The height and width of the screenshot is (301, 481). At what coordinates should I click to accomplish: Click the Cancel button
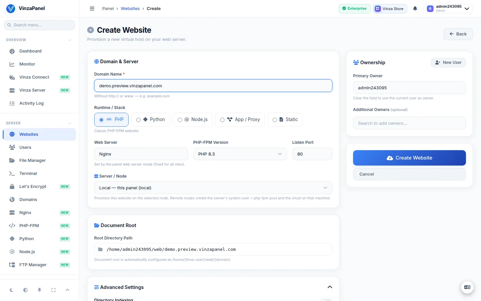(x=410, y=174)
